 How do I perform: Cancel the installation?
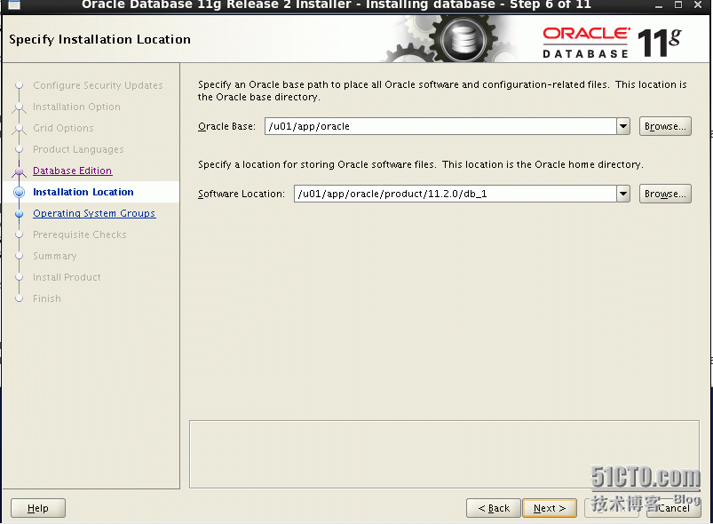[x=672, y=508]
